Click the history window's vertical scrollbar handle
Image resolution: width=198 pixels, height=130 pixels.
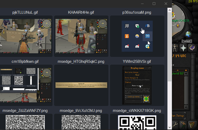[170, 47]
